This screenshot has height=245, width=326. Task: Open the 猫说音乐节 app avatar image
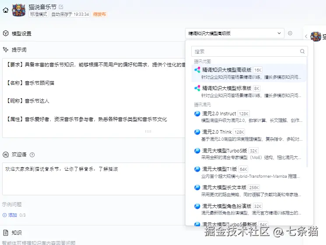[19, 10]
